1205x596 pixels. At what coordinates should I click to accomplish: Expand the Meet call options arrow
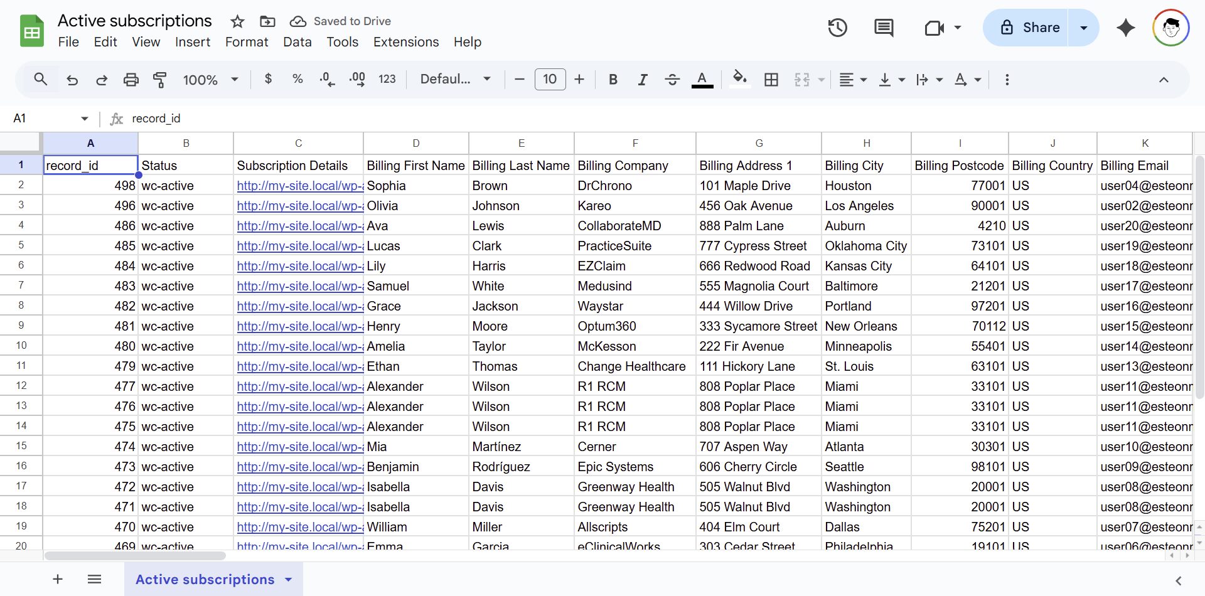[958, 28]
